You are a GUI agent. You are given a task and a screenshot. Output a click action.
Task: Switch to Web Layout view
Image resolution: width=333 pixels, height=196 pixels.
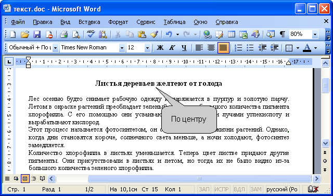(16, 179)
